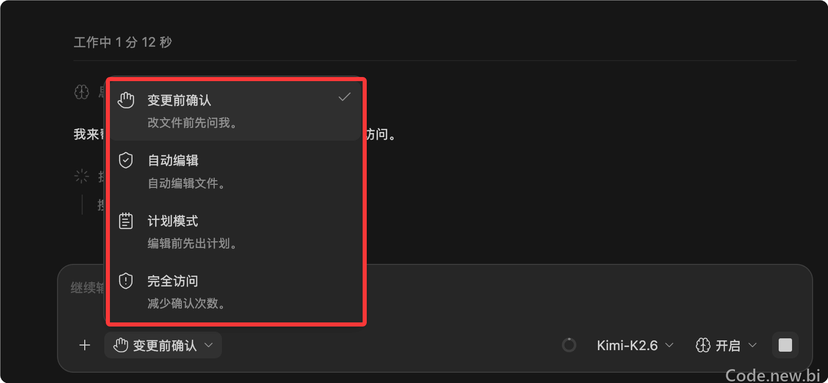Click the shield-alert icon for 完全访问

point(126,281)
